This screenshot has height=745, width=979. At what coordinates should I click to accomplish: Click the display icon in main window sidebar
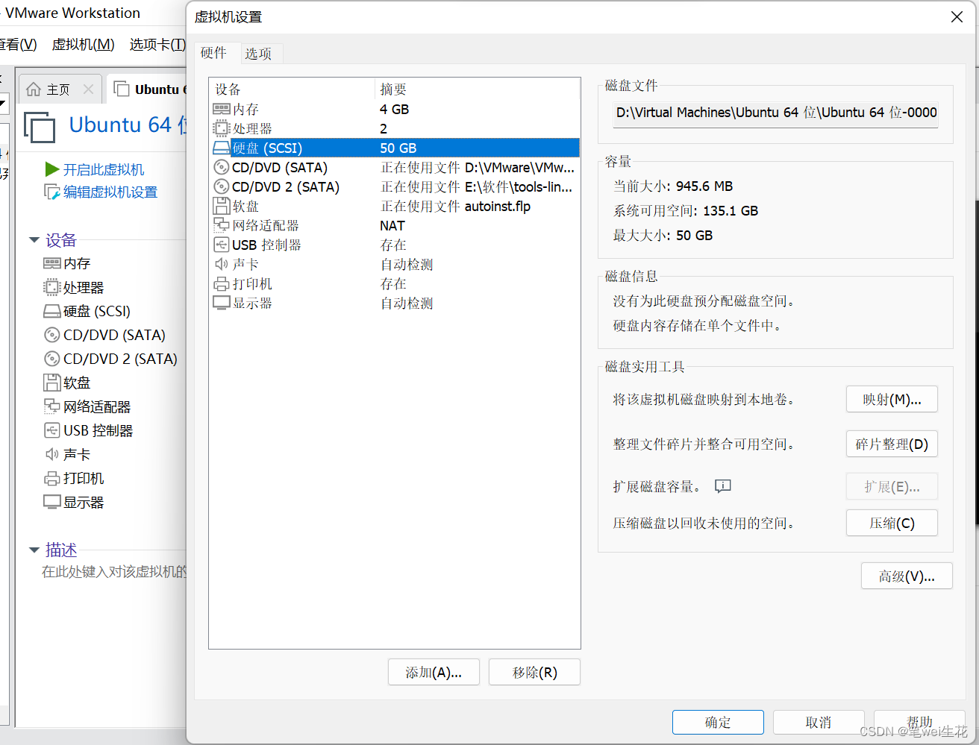click(x=51, y=502)
